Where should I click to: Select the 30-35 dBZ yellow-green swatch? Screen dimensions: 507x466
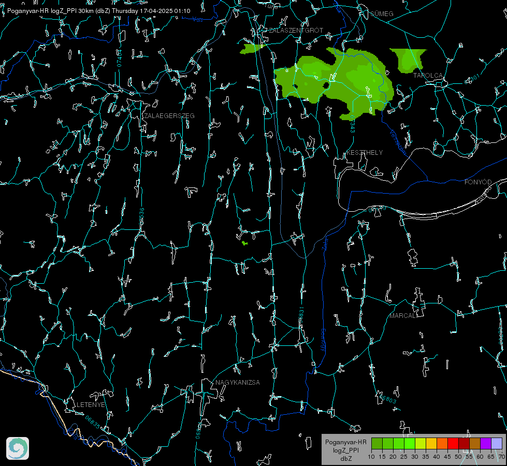[x=421, y=443]
